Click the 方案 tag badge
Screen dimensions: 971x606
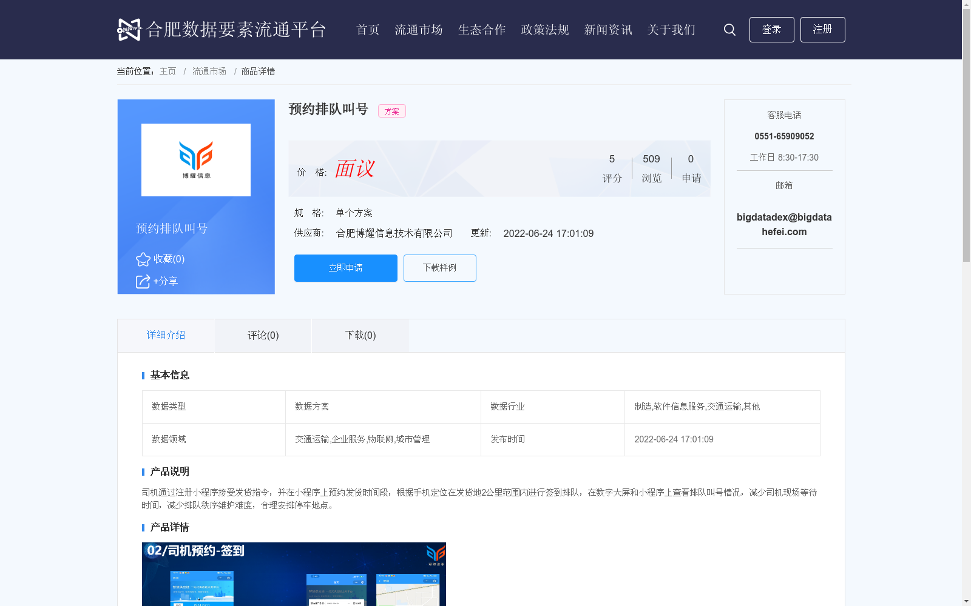(x=392, y=111)
